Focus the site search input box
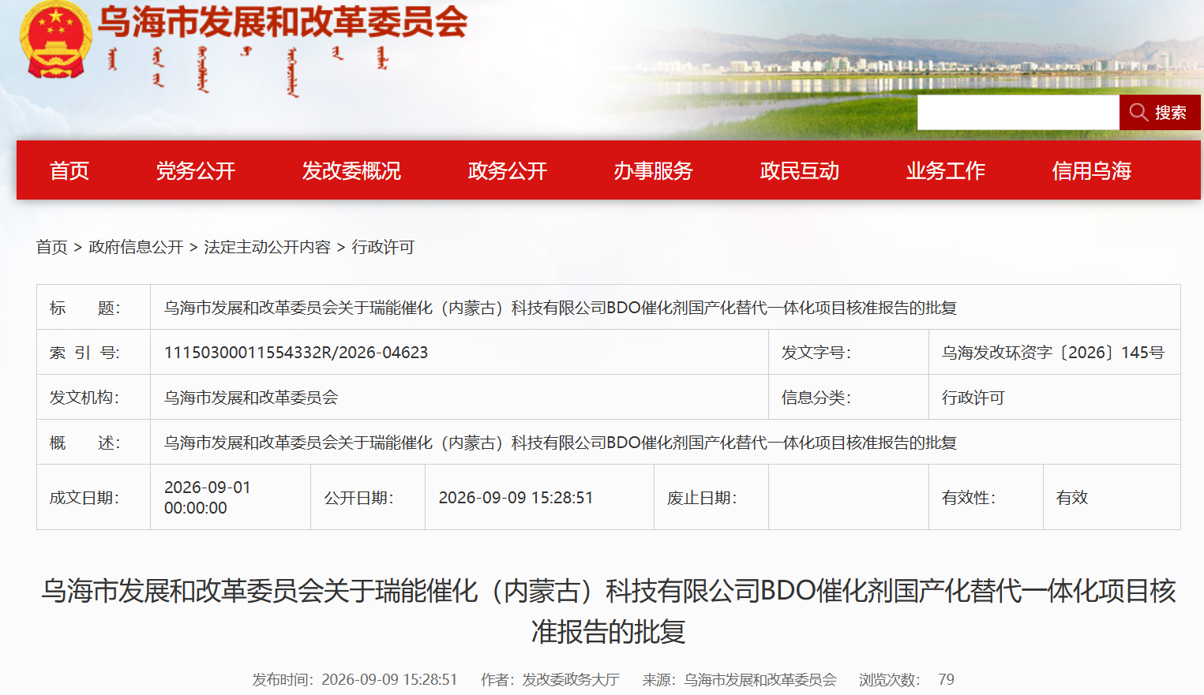The height and width of the screenshot is (695, 1204). 1018,112
